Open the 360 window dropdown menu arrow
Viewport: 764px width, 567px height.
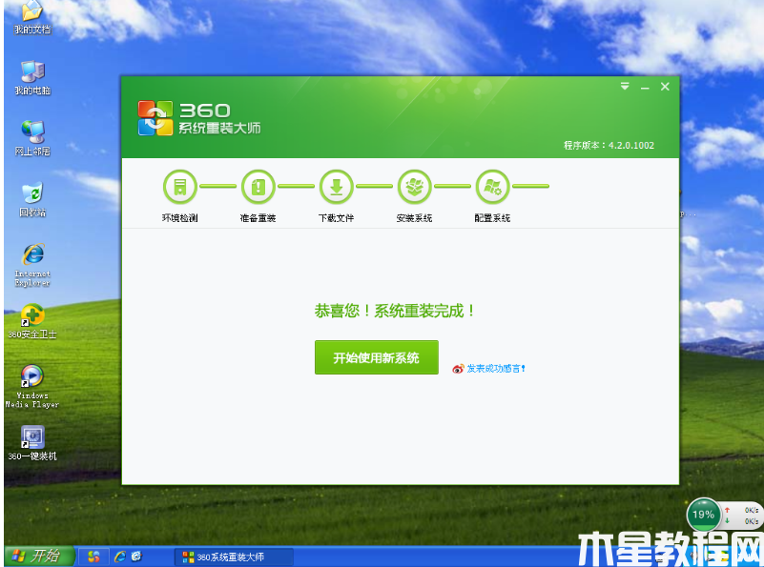pos(625,87)
